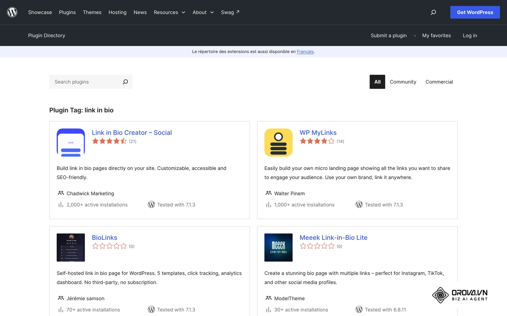This screenshot has width=507, height=316.
Task: Click star rating of Link in Bio Creator
Action: [x=109, y=141]
